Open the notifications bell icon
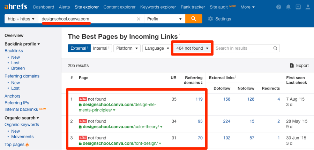Image resolution: width=314 pixels, height=150 pixels. 289,7
